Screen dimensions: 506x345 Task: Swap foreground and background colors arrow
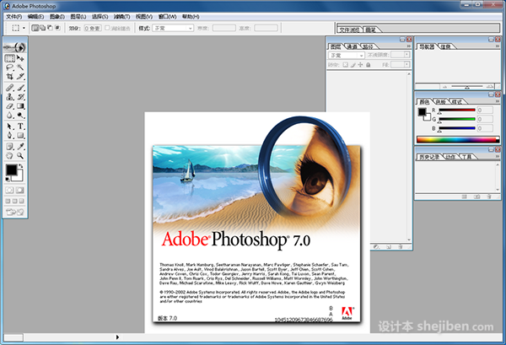tap(21, 166)
